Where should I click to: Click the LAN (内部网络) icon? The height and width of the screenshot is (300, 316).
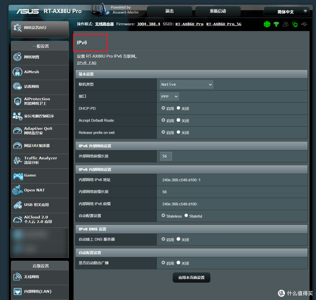pos(18,291)
